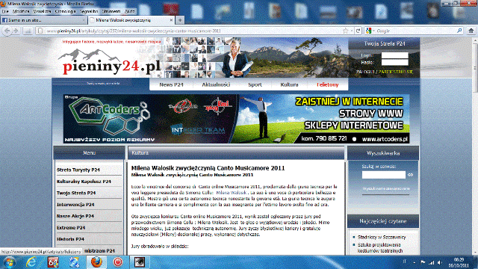Image resolution: width=478 pixels, height=269 pixels.
Task: Open Stadniccy w Szczawnicy article link
Action: 382,237
